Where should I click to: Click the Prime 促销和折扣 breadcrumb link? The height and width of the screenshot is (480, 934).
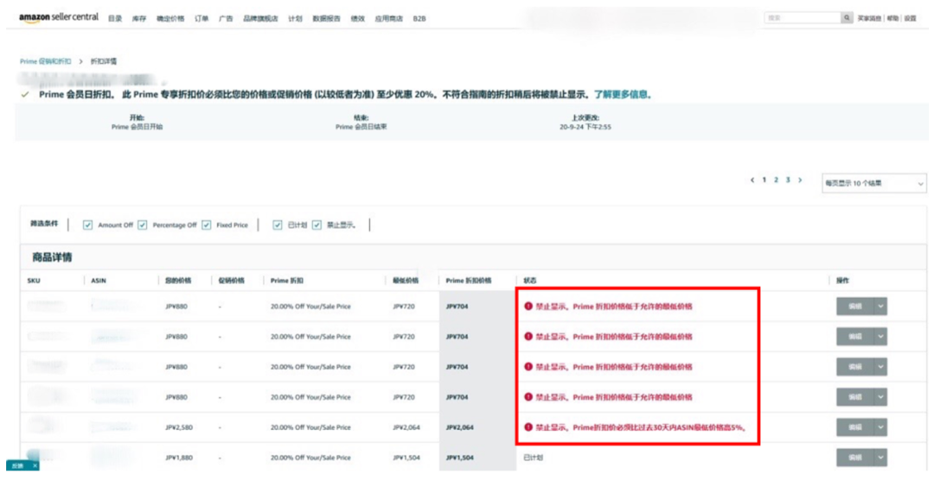pyautogui.click(x=45, y=61)
